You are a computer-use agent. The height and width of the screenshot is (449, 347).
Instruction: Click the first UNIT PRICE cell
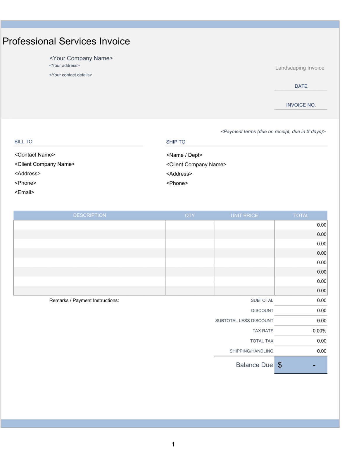pos(244,225)
